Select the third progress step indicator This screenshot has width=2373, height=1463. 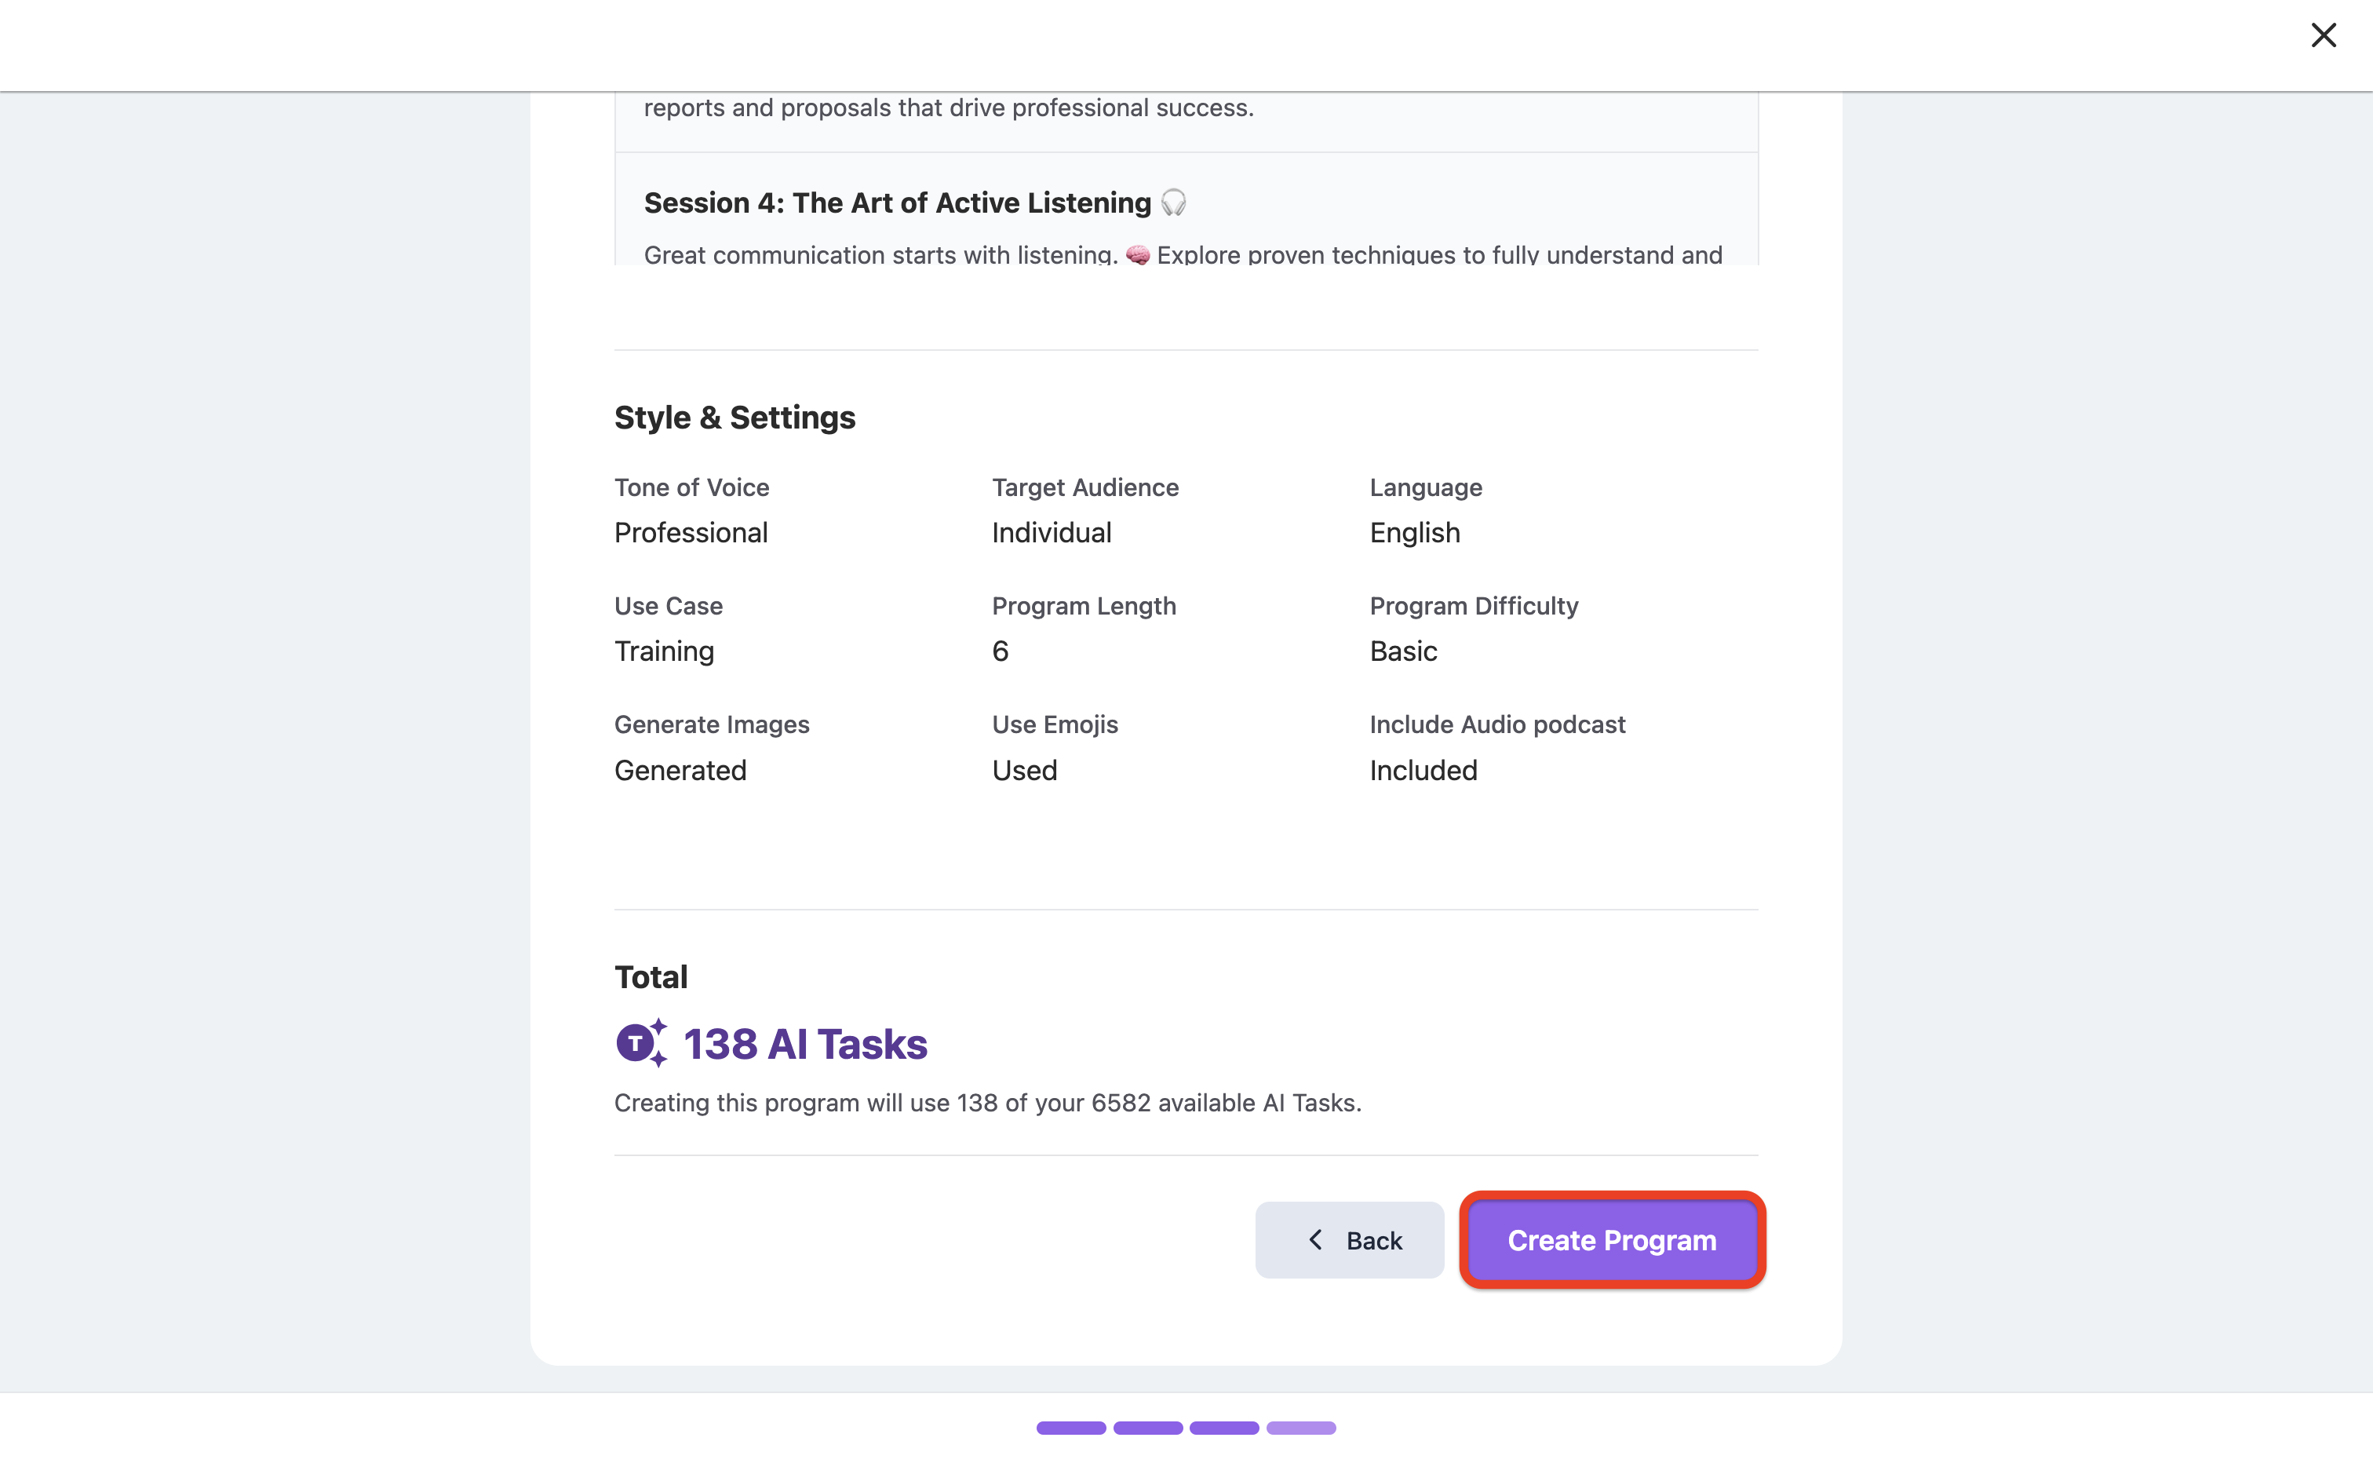click(1223, 1427)
